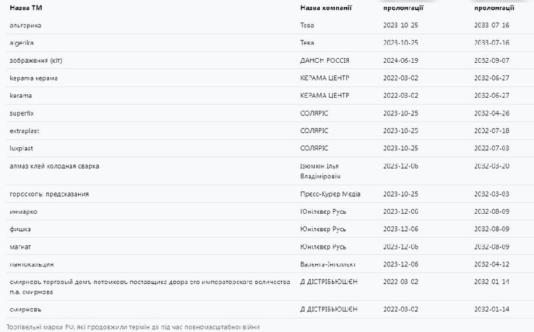This screenshot has width=534, height=332.
Task: Click date '2033-07-16' in algerika row
Action: coord(492,43)
